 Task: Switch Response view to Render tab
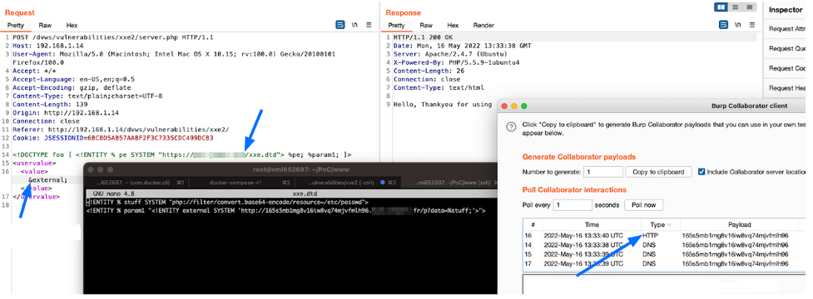coord(483,26)
